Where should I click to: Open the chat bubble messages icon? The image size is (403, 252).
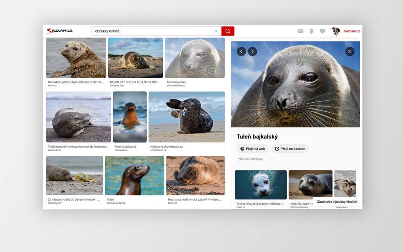click(323, 31)
